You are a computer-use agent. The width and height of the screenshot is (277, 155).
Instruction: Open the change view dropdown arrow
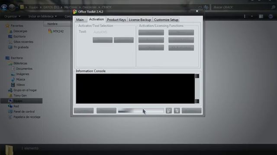[252, 16]
